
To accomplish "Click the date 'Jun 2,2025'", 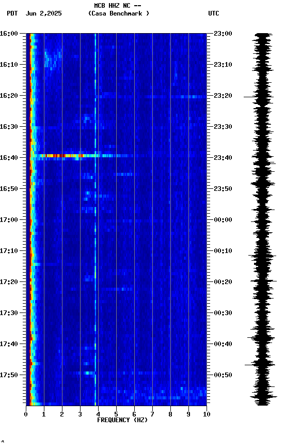I will click(43, 13).
